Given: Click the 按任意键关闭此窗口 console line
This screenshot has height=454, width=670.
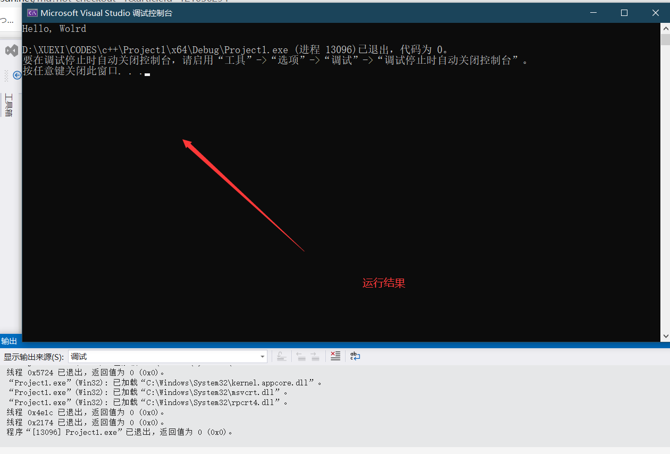Looking at the screenshot, I should [86, 71].
